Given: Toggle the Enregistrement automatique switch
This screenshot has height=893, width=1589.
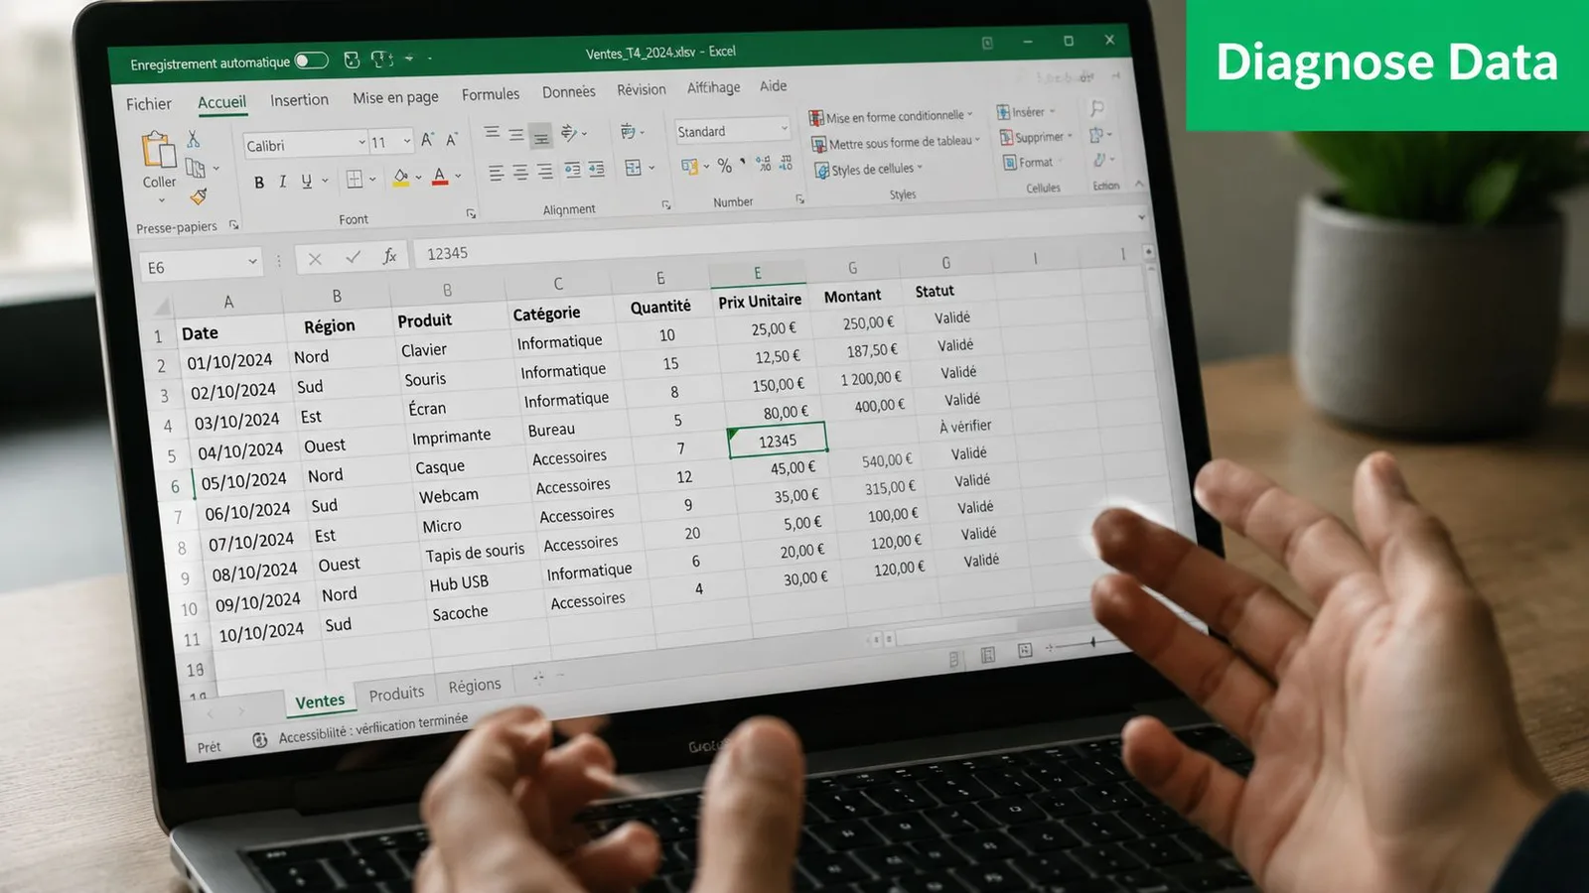Looking at the screenshot, I should [311, 61].
